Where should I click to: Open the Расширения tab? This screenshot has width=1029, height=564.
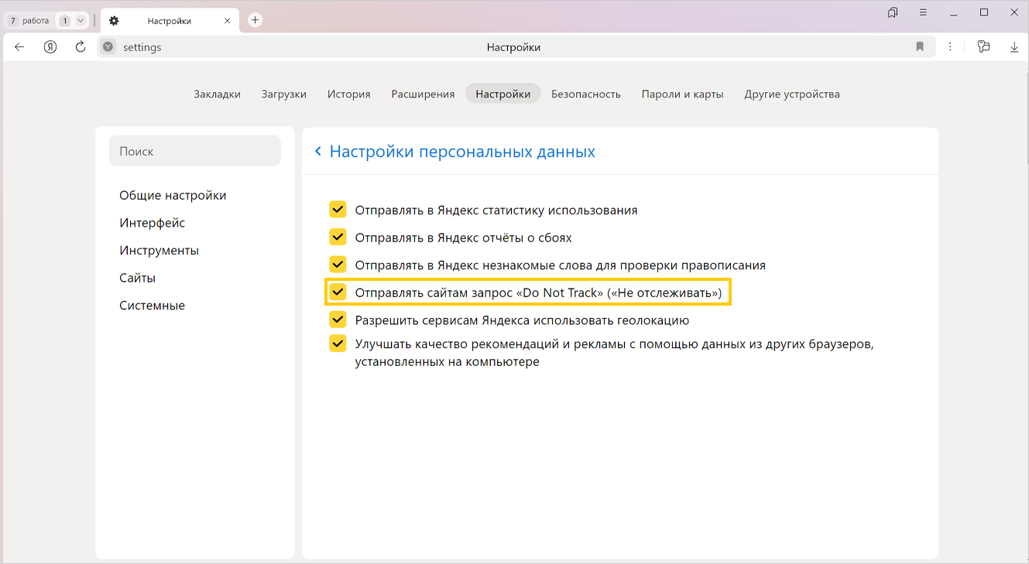click(x=423, y=94)
